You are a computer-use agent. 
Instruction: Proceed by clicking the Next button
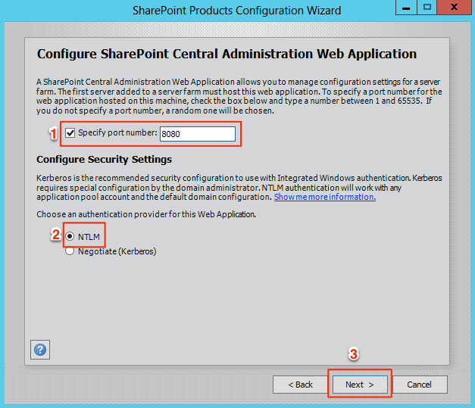[360, 385]
